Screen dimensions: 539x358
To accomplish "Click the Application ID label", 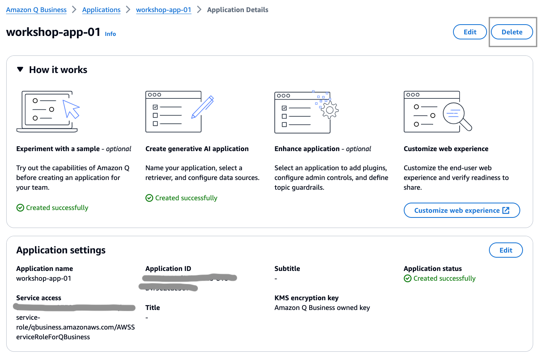I will (168, 269).
